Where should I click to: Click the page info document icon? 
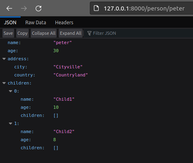[96, 8]
